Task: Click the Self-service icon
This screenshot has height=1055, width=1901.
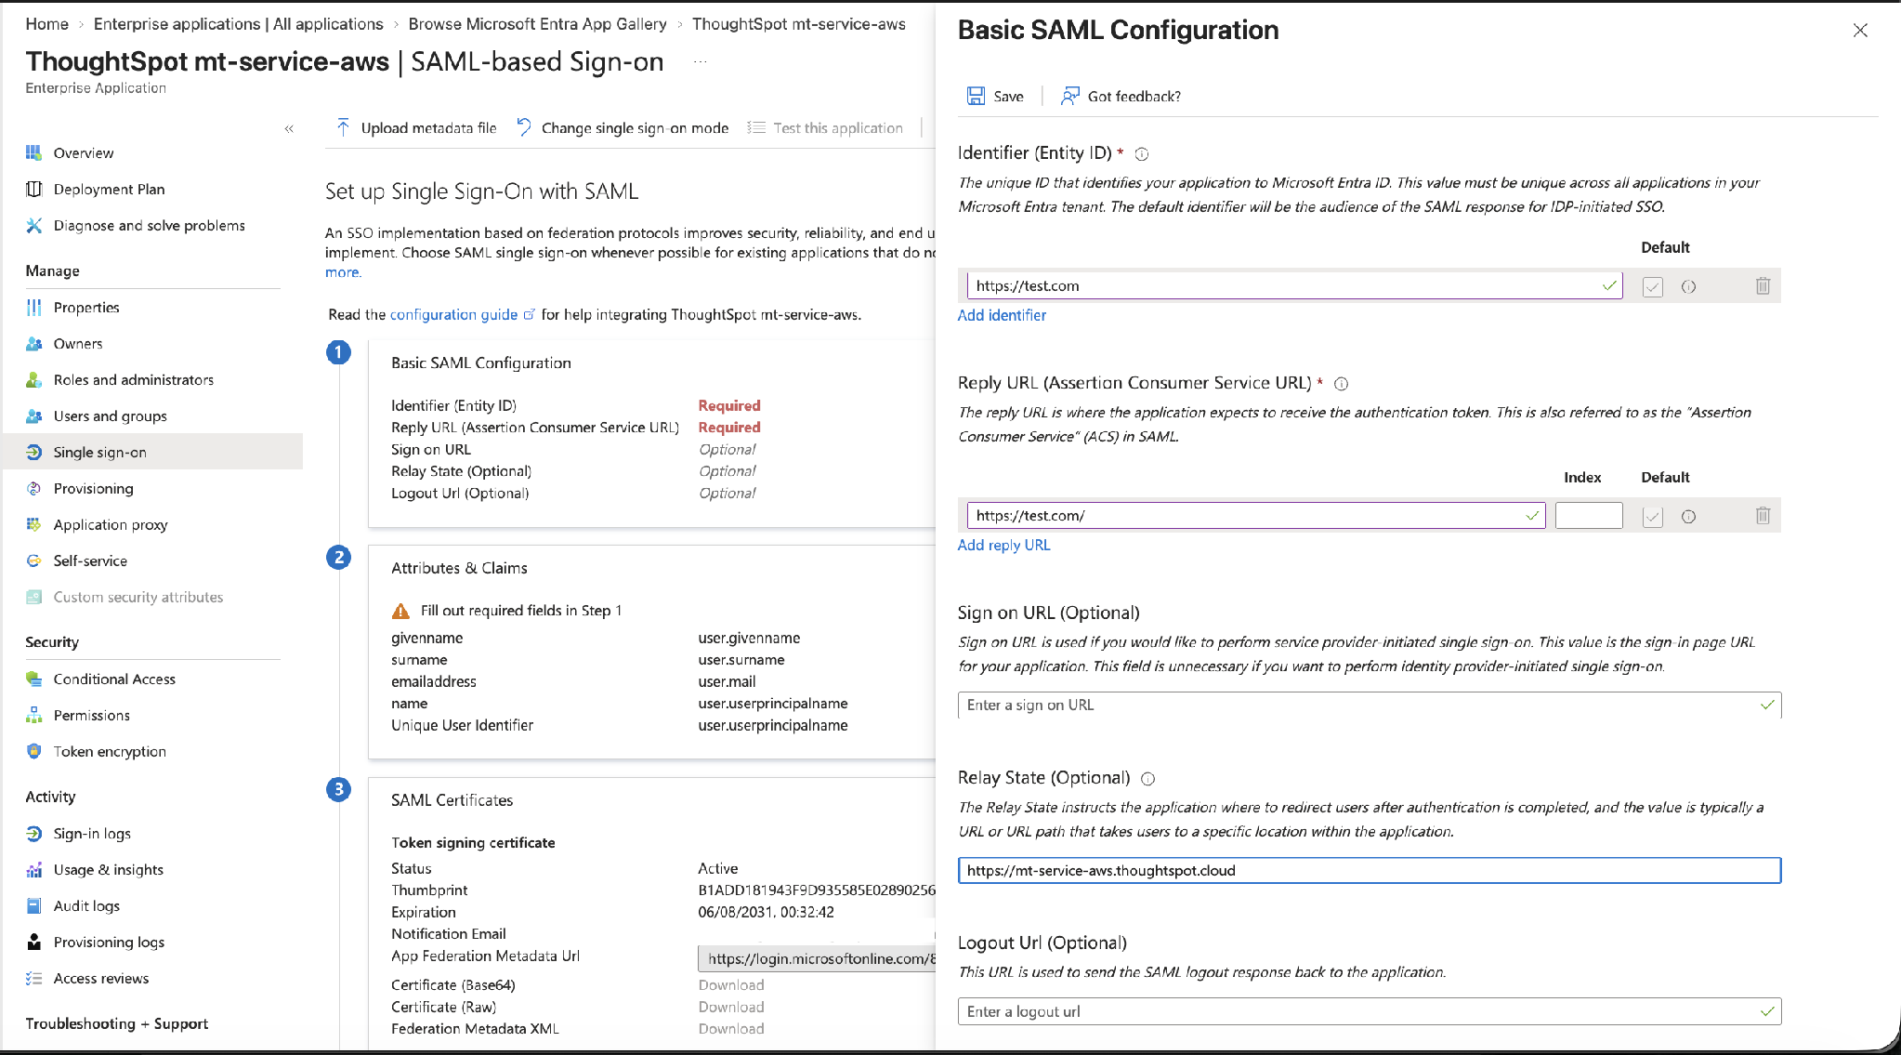Action: pyautogui.click(x=34, y=560)
